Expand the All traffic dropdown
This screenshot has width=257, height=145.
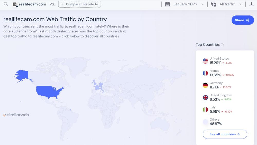pyautogui.click(x=230, y=4)
